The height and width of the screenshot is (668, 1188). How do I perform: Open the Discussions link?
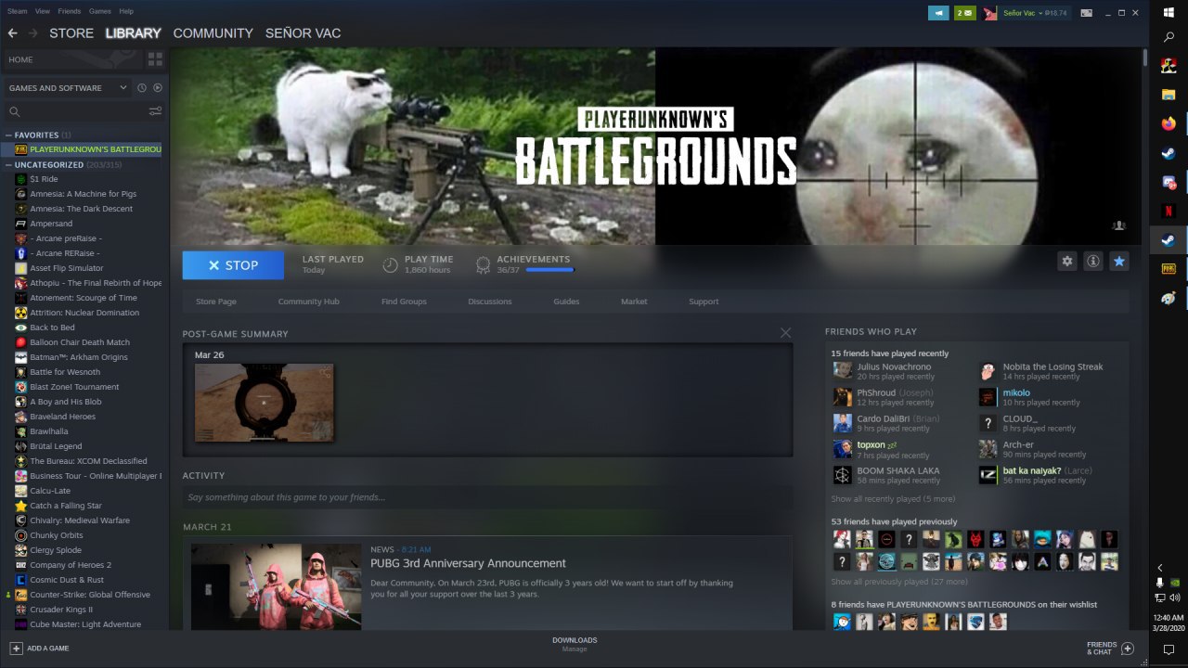pyautogui.click(x=490, y=302)
